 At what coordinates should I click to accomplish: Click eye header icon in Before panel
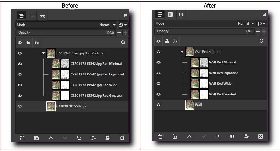[x=20, y=43]
